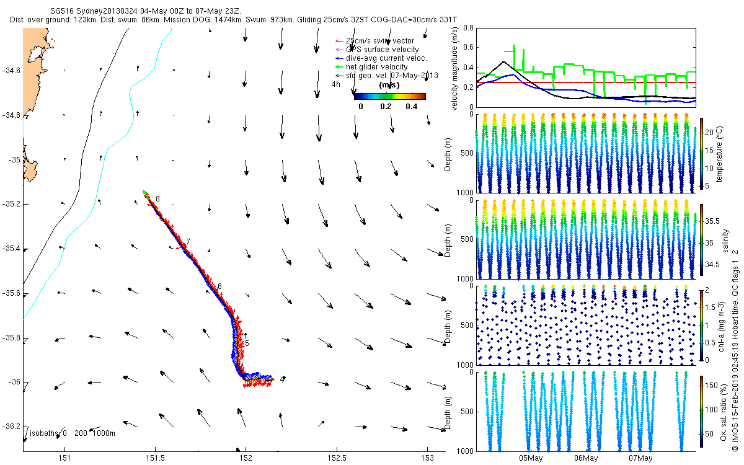
Task: Click 'Depth (m)' label of oxygen panel
Action: pyautogui.click(x=449, y=411)
